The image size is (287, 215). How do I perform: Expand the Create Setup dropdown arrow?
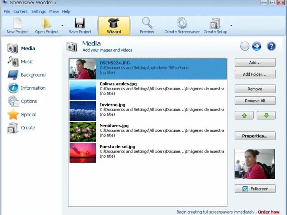tap(231, 25)
